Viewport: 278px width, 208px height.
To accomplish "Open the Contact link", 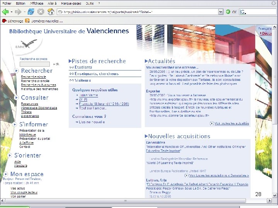I will tap(25, 147).
